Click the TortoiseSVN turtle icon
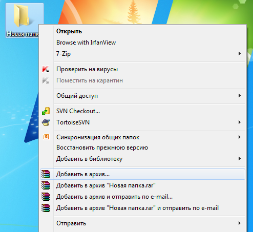253x232 pixels. [x=46, y=122]
